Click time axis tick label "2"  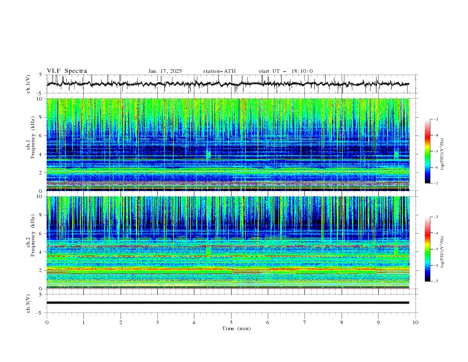(x=121, y=322)
